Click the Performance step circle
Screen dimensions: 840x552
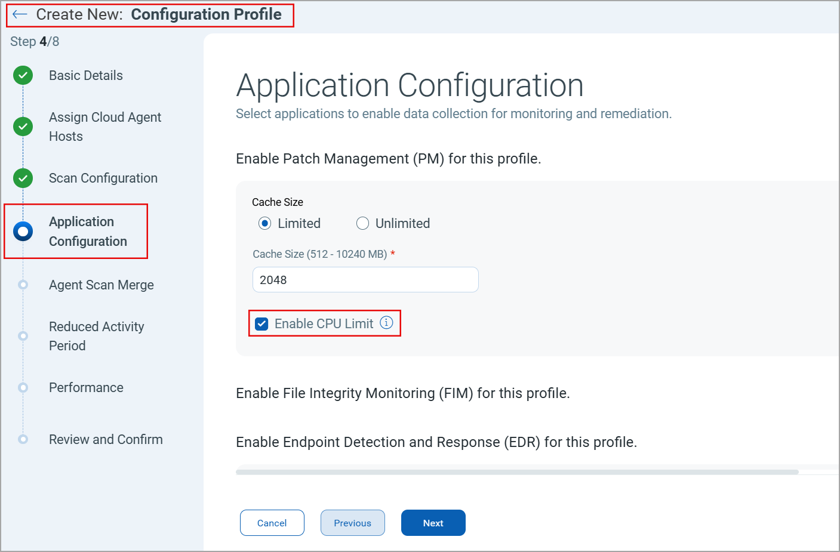(x=22, y=387)
